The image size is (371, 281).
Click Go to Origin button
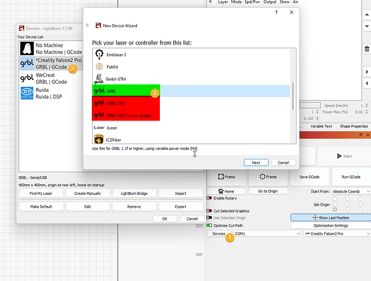point(268,191)
